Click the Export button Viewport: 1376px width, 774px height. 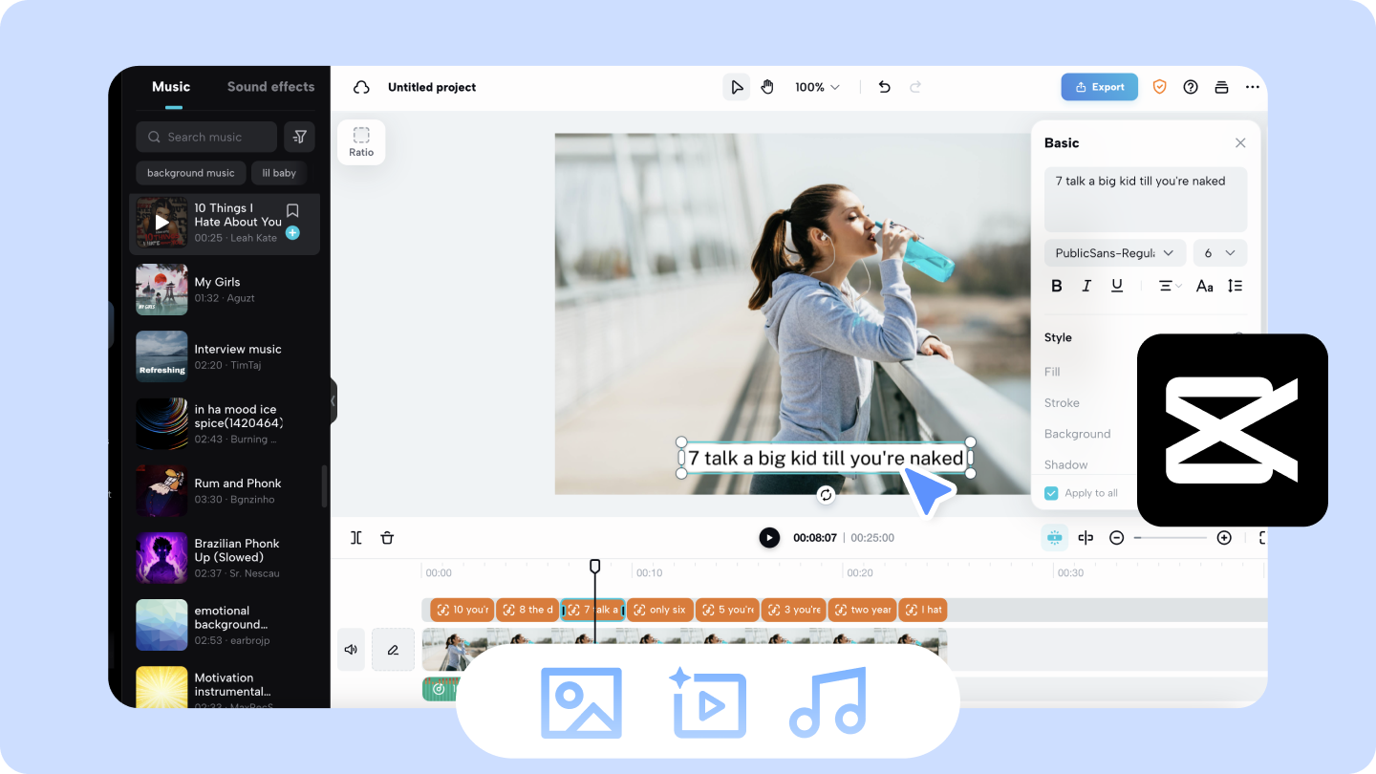(1099, 87)
